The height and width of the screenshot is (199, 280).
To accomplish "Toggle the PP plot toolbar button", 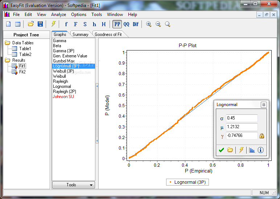I will (x=117, y=24).
